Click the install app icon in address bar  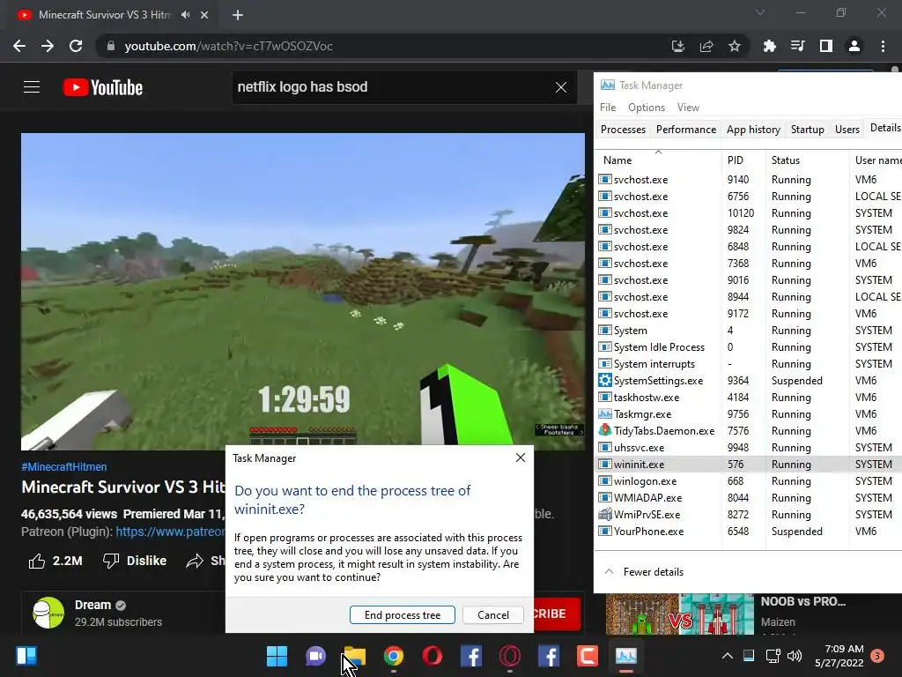tap(677, 46)
